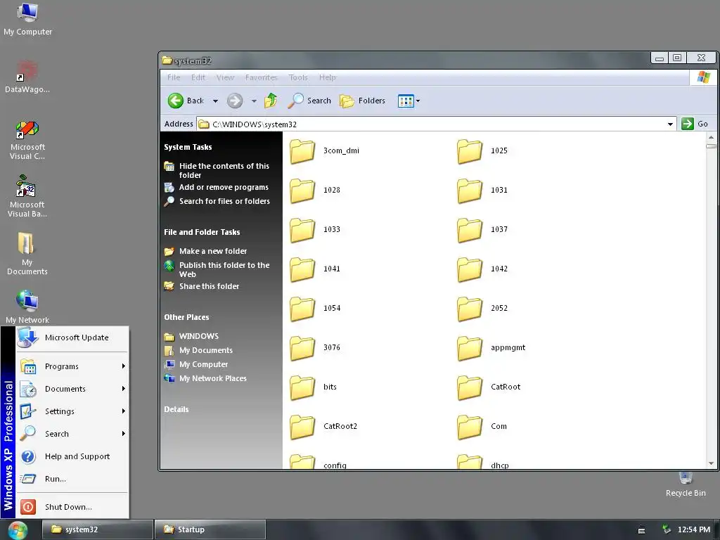The height and width of the screenshot is (540, 720).
Task: Open My Computer in Other Places
Action: click(x=196, y=364)
